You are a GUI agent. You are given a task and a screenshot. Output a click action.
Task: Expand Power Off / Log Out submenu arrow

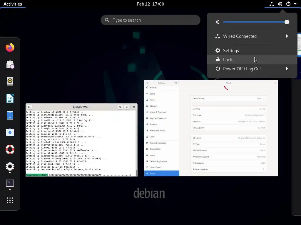pos(287,69)
